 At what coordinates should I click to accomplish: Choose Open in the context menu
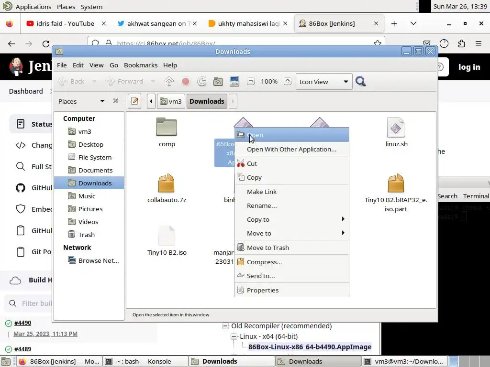pyautogui.click(x=291, y=135)
